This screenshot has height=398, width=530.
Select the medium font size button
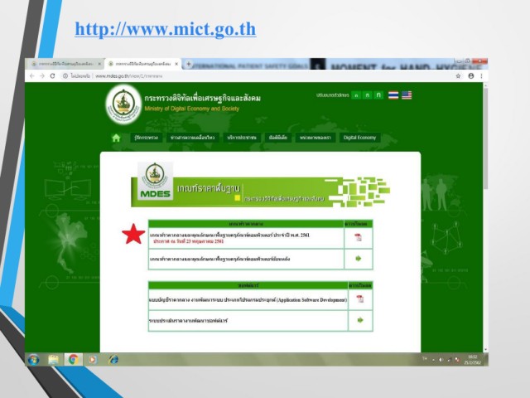pyautogui.click(x=367, y=95)
